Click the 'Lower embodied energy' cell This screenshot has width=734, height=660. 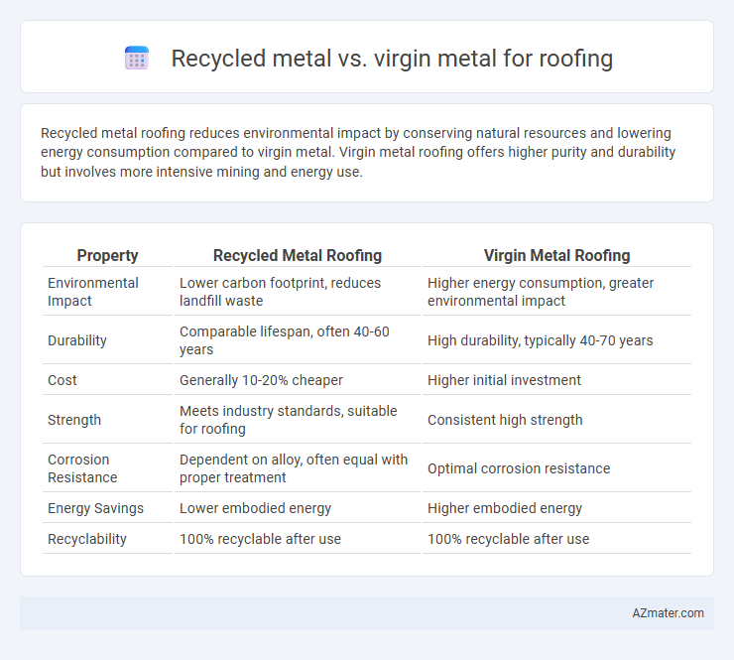(x=255, y=508)
